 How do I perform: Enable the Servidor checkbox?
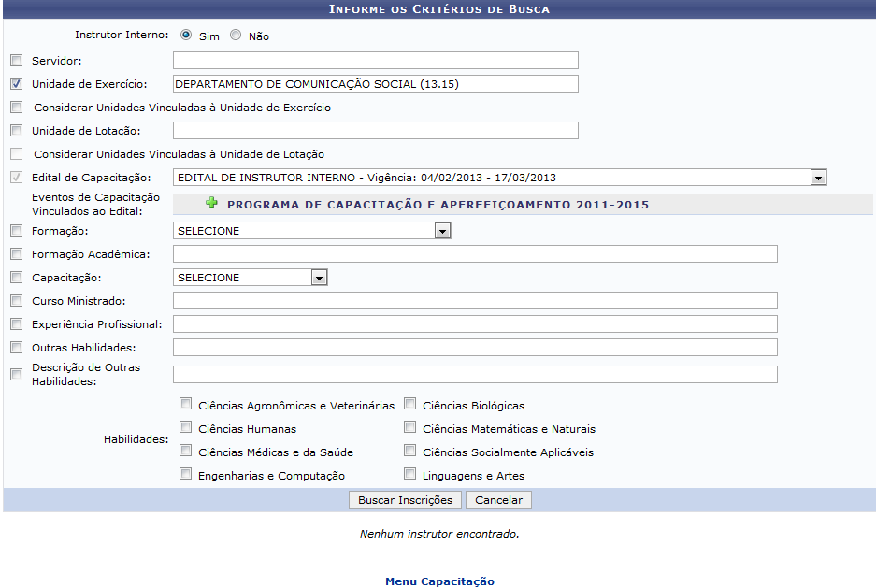point(16,61)
